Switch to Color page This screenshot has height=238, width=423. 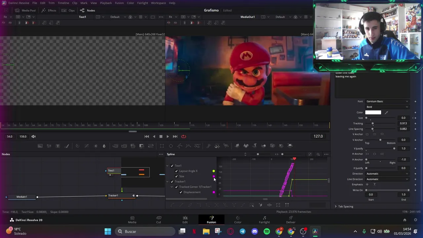[238, 220]
